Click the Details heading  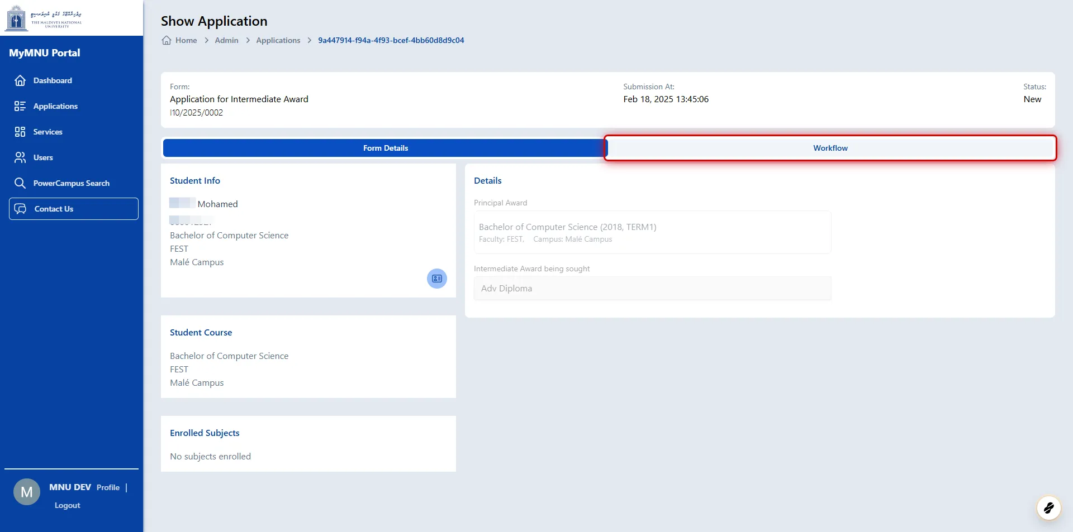(x=488, y=181)
